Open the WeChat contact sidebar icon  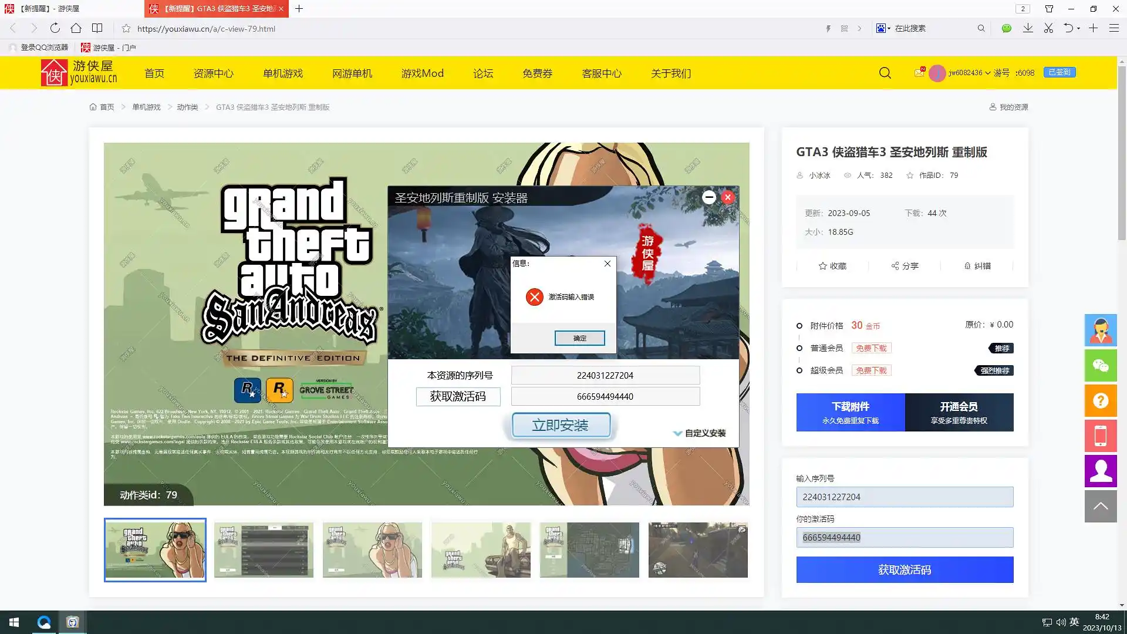(1101, 366)
